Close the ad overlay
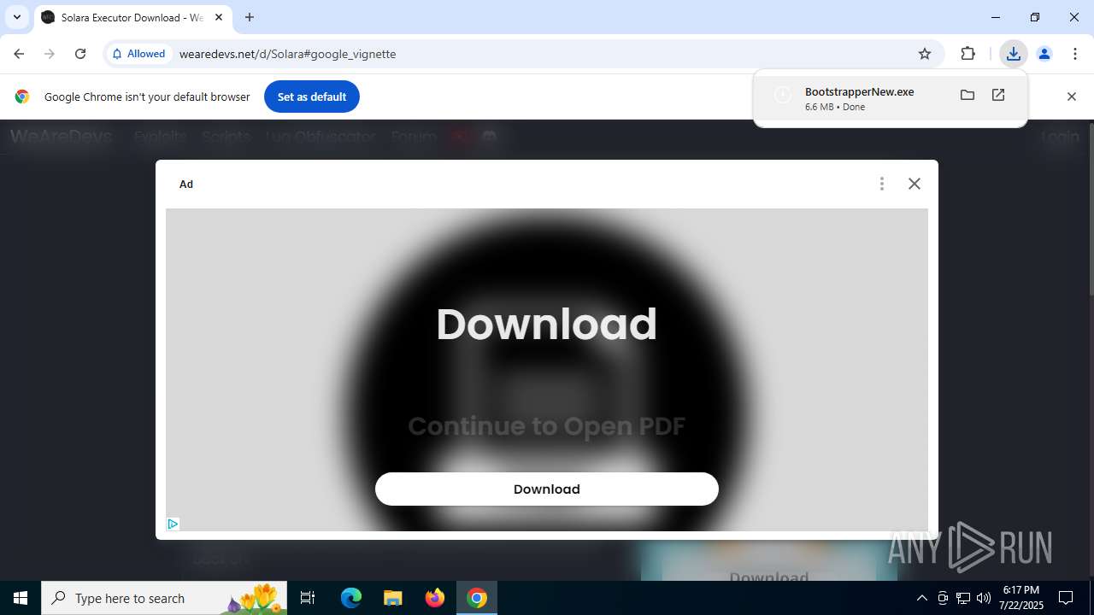1094x615 pixels. pos(915,184)
